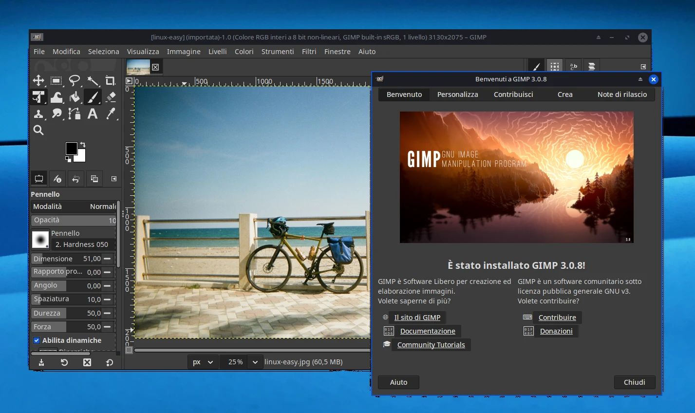Select the Fuzzy Select (magic wand) tool
The width and height of the screenshot is (695, 413).
pos(93,80)
